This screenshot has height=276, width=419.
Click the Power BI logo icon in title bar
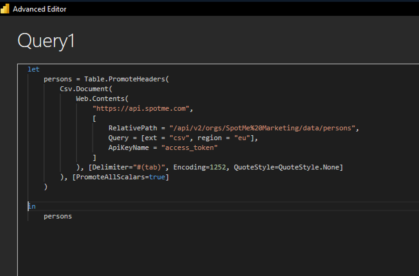(x=5, y=9)
